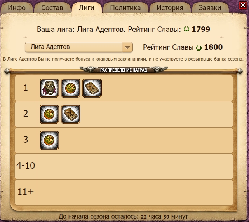Click the 11+ place row
Viewport: 249px width, 222px height.
click(124, 192)
